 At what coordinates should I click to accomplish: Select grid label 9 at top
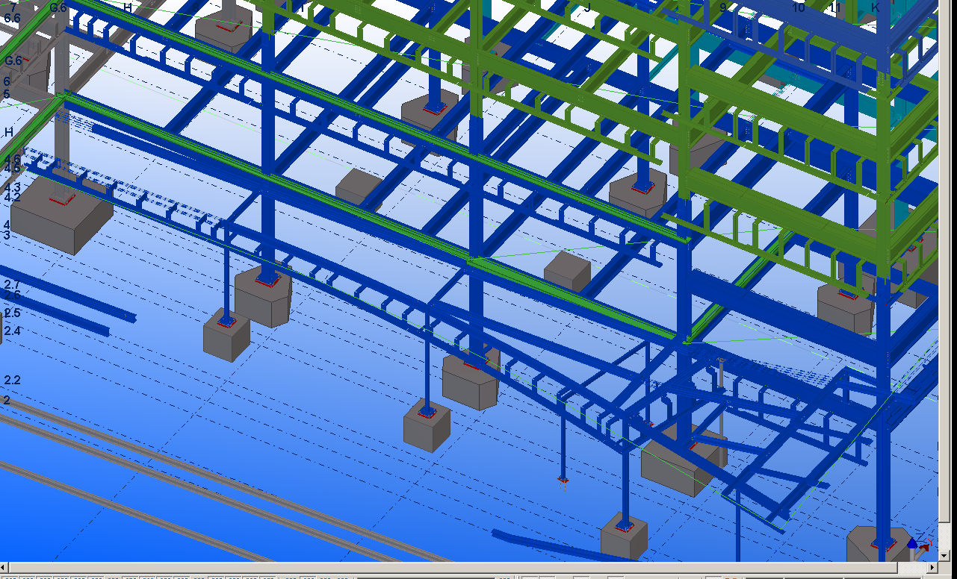[722, 7]
